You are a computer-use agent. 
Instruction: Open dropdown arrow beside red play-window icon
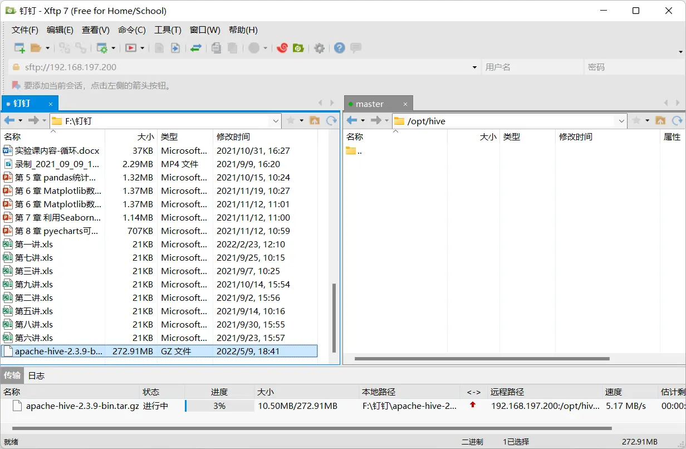pos(142,48)
